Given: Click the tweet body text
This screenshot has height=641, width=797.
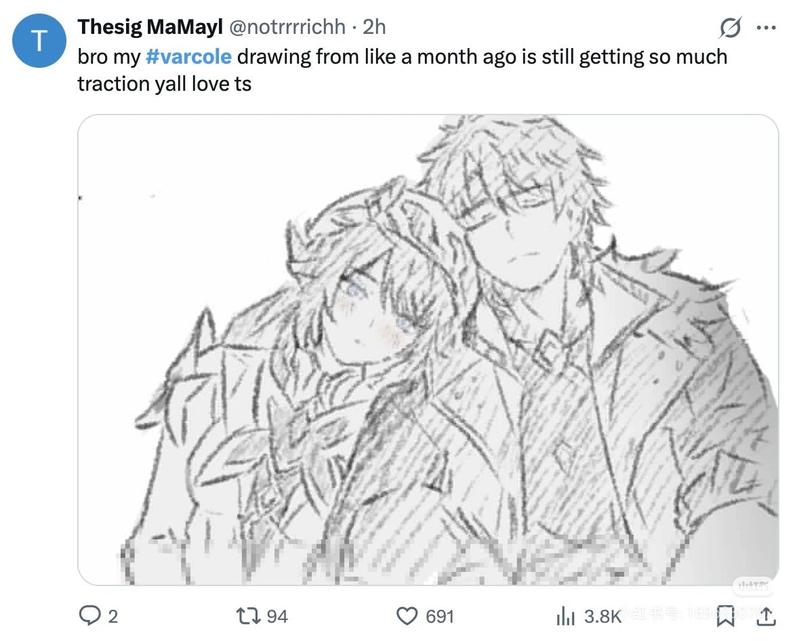Looking at the screenshot, I should click(x=402, y=70).
